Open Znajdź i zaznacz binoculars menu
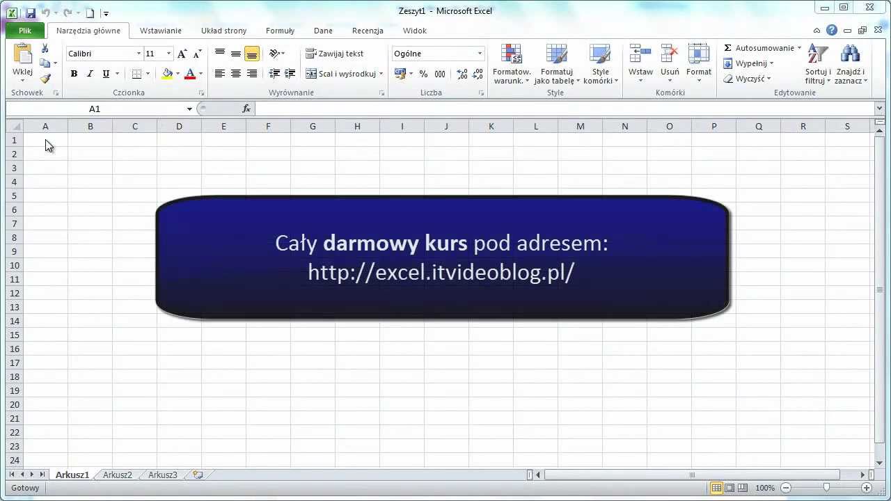Image resolution: width=891 pixels, height=501 pixels. pos(851,64)
